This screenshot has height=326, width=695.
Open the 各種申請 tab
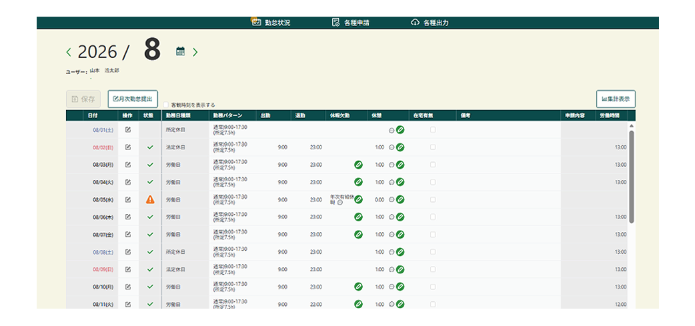[350, 23]
